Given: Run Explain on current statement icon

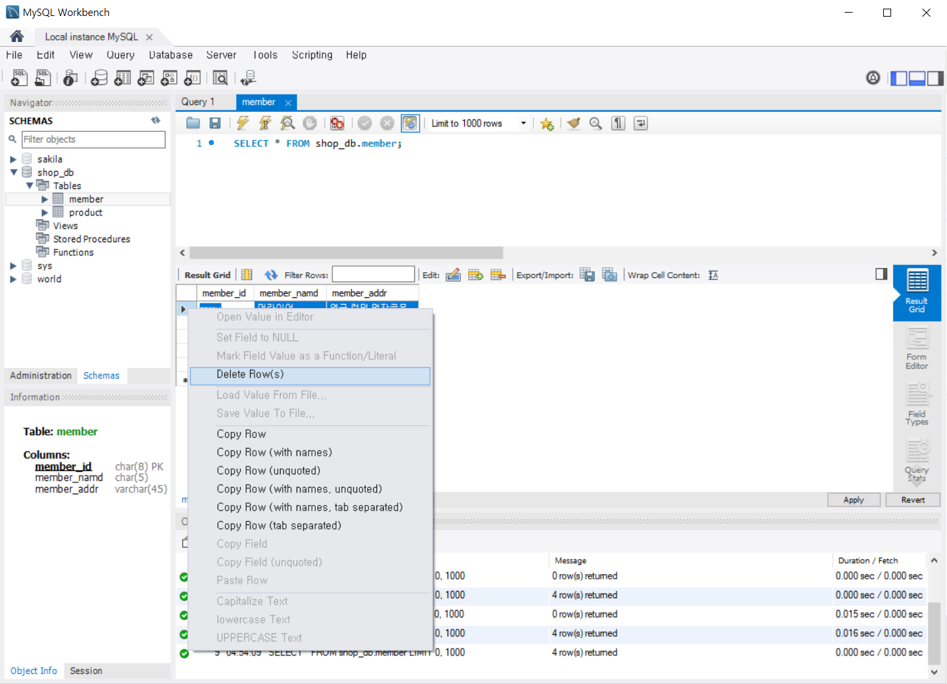Looking at the screenshot, I should [287, 123].
